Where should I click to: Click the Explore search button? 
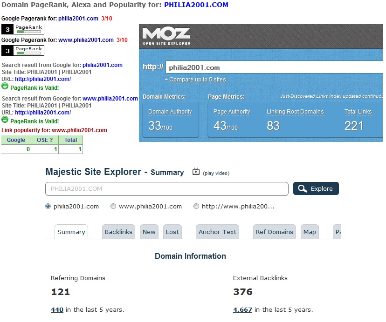[x=316, y=188]
